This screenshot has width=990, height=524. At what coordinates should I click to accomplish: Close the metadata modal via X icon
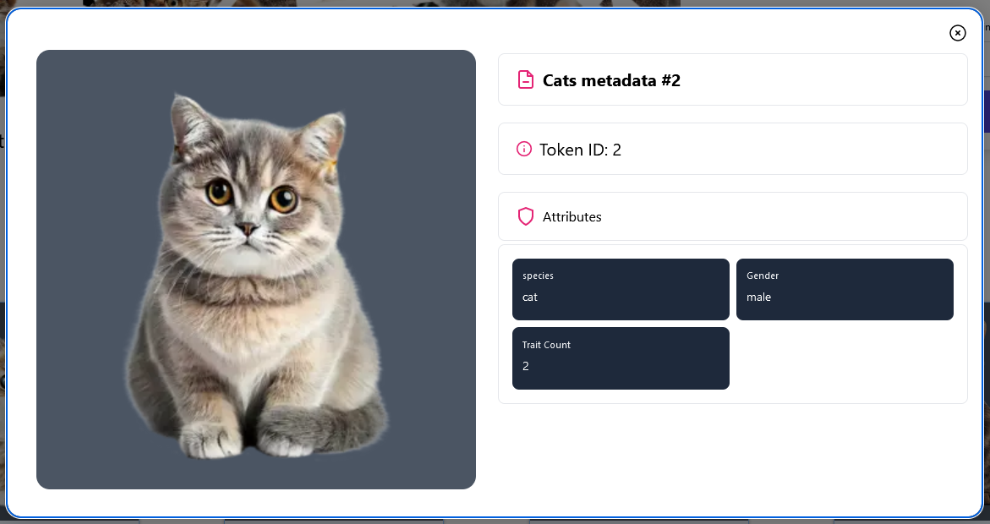(957, 33)
